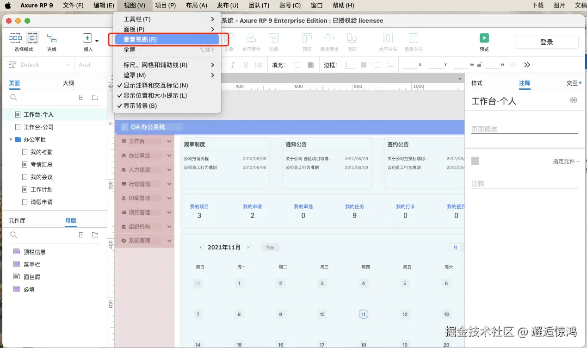This screenshot has width=587, height=348.
Task: Click the 插入 plus icon
Action: coord(87,38)
